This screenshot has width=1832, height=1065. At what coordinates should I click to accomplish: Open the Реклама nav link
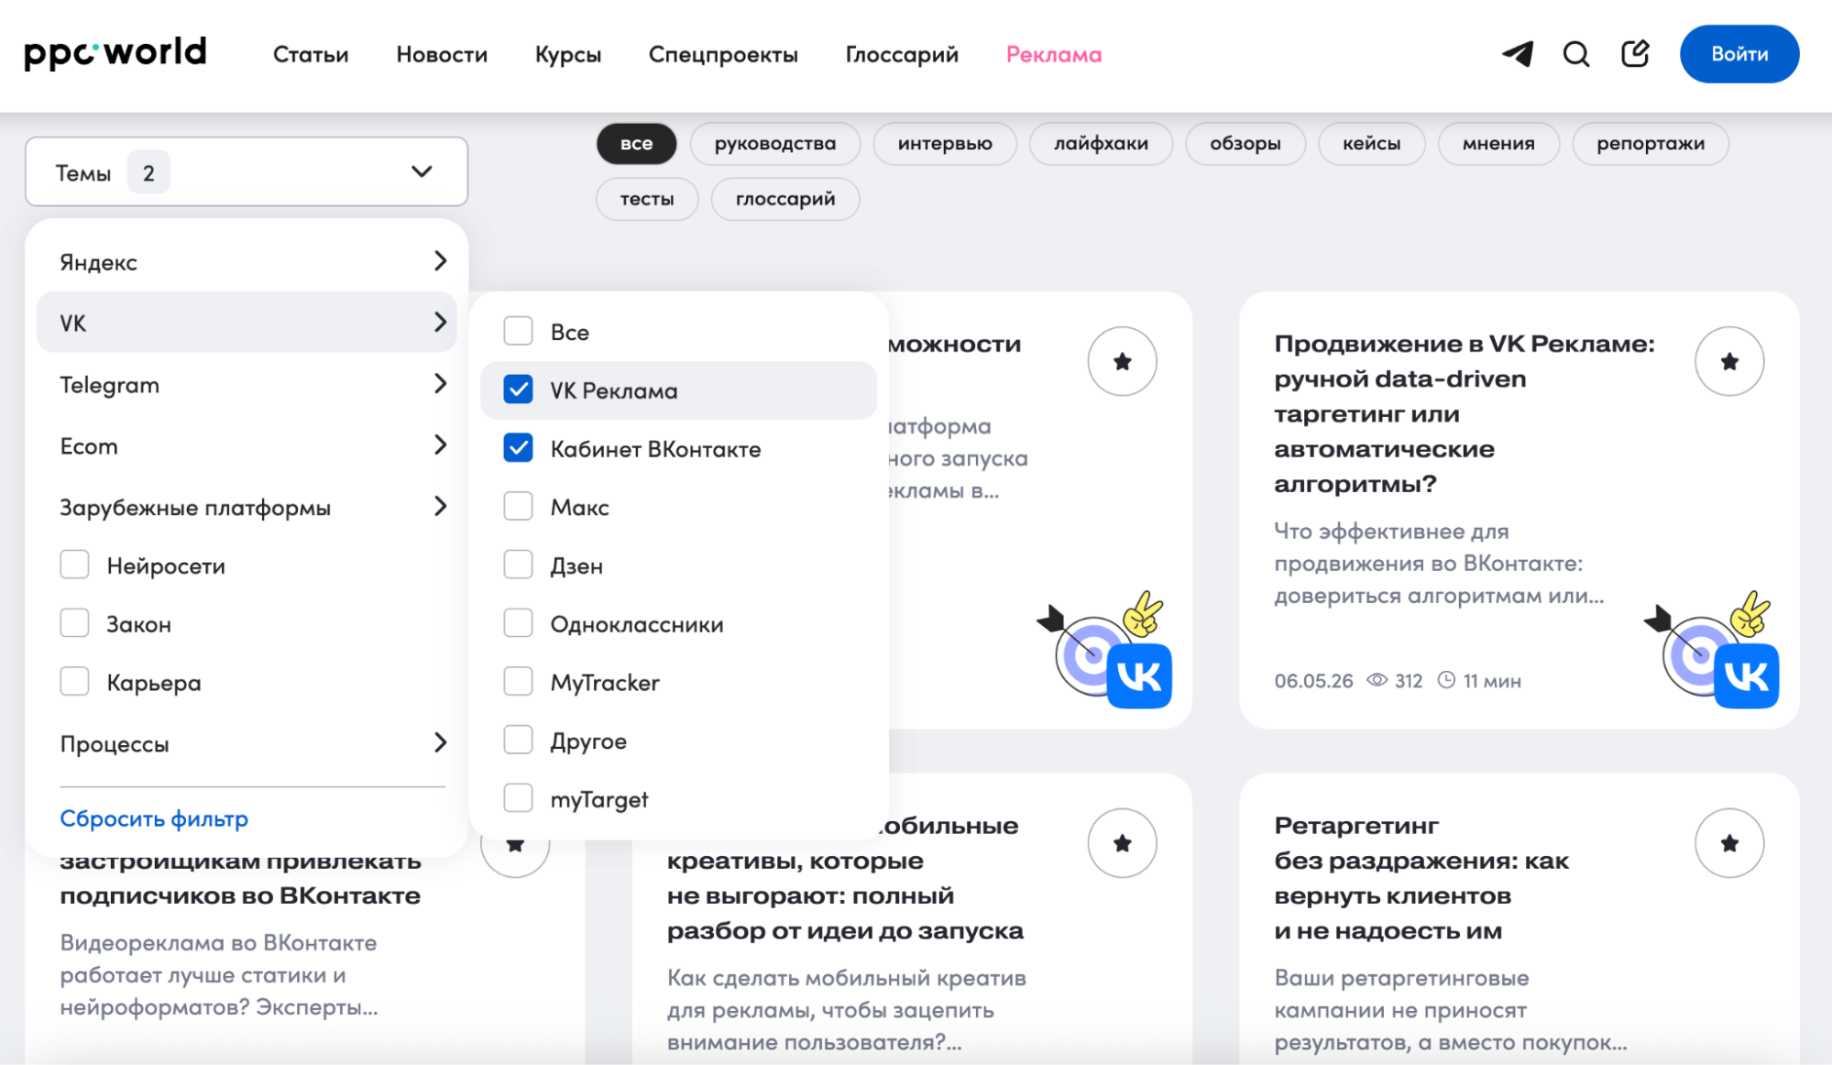click(1054, 54)
